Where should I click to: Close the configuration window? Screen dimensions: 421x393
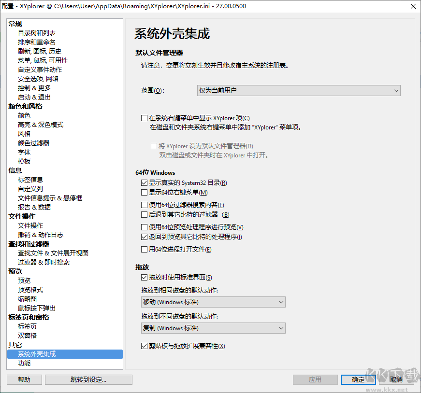[413, 6]
